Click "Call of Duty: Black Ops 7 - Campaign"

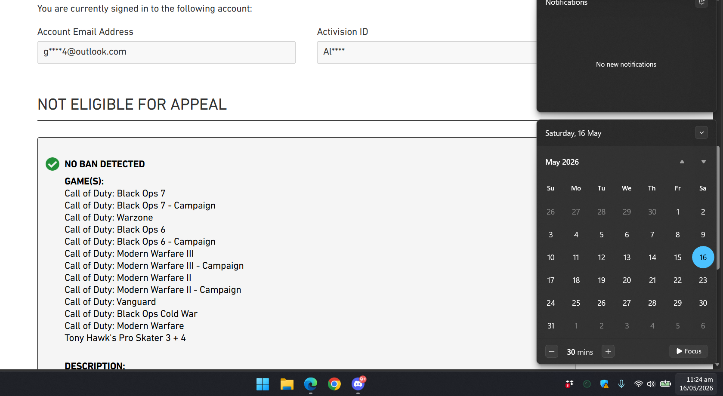coord(140,206)
